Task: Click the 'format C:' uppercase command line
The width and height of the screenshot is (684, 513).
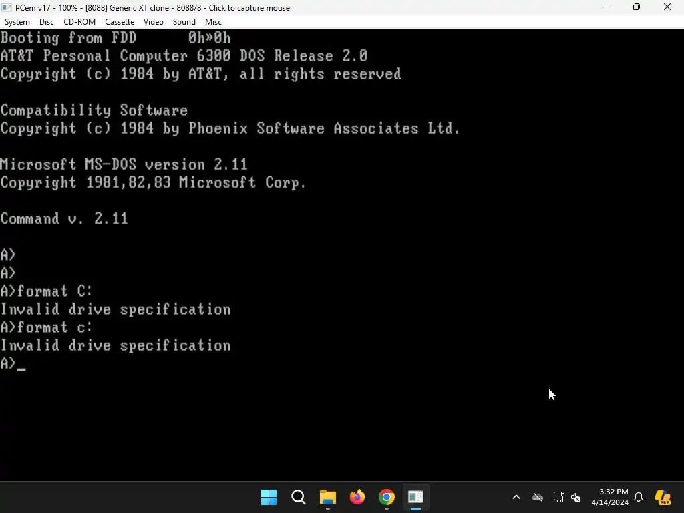Action: coord(46,291)
